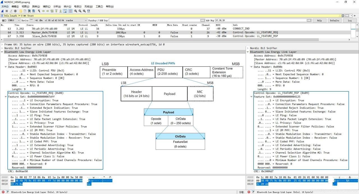Open the 统计 (Statistics) menu
This screenshot has width=359, height=194.
click(x=68, y=6)
